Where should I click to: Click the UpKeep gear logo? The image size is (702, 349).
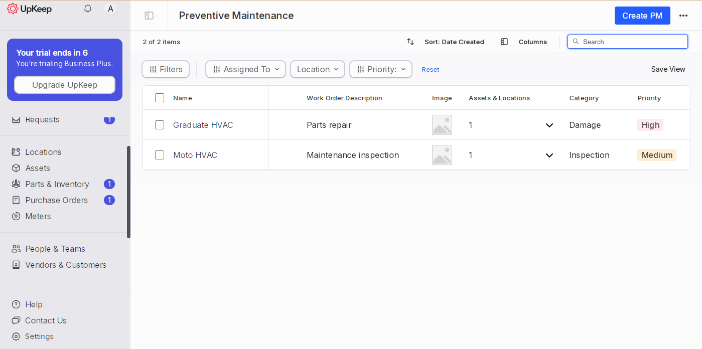tap(13, 9)
